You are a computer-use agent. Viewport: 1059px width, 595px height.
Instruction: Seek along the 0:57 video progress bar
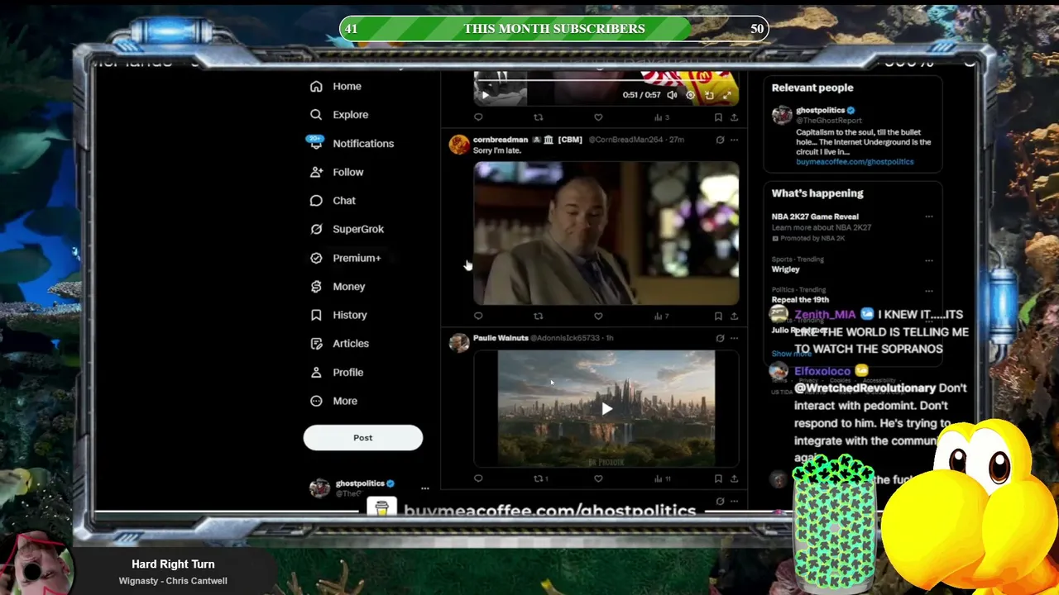(x=606, y=80)
